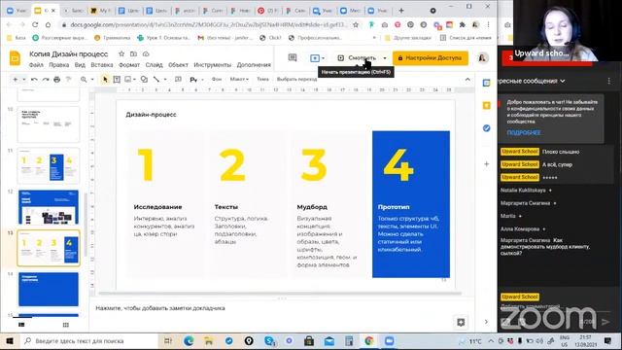Viewport: 622px width, 350px height.
Task: Open the Вид menu
Action: tap(80, 65)
